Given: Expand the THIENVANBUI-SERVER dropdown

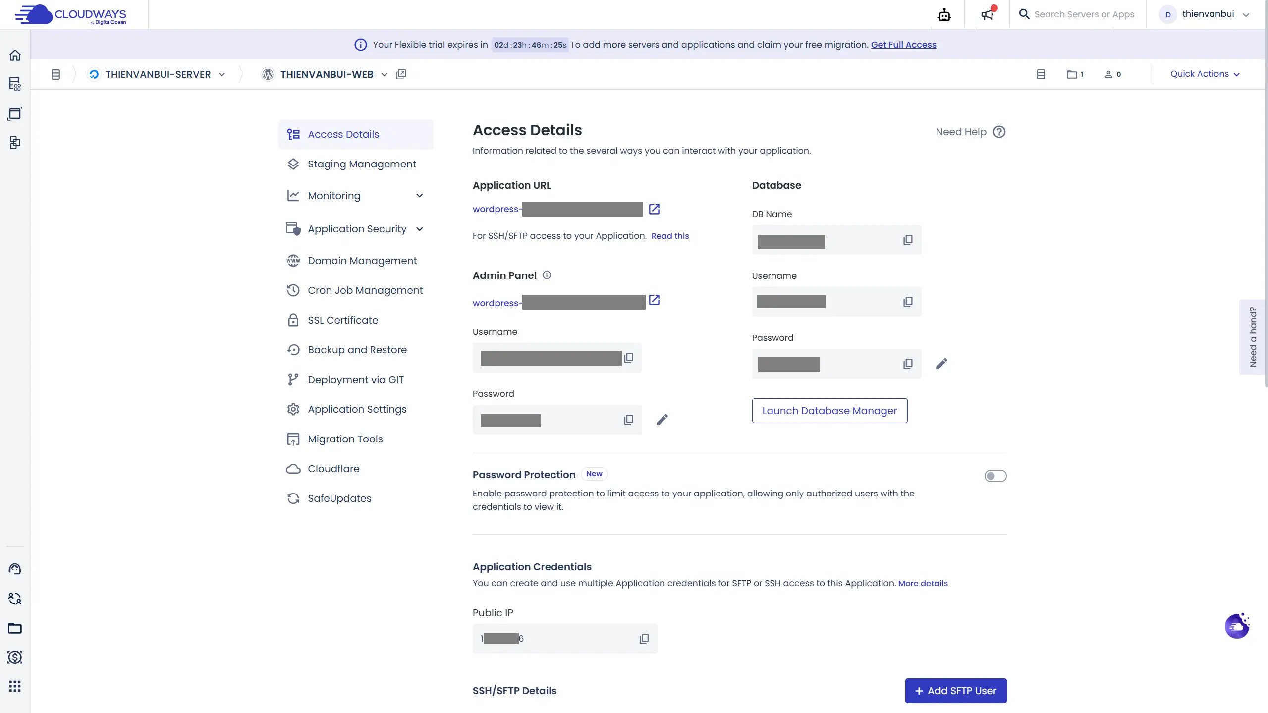Looking at the screenshot, I should tap(222, 74).
